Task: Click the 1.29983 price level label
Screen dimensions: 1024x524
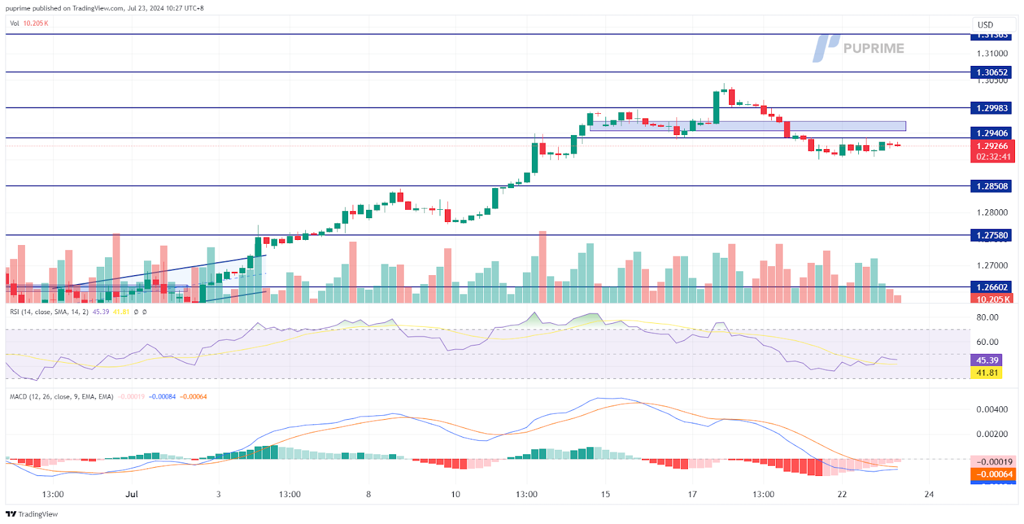Action: pyautogui.click(x=991, y=108)
